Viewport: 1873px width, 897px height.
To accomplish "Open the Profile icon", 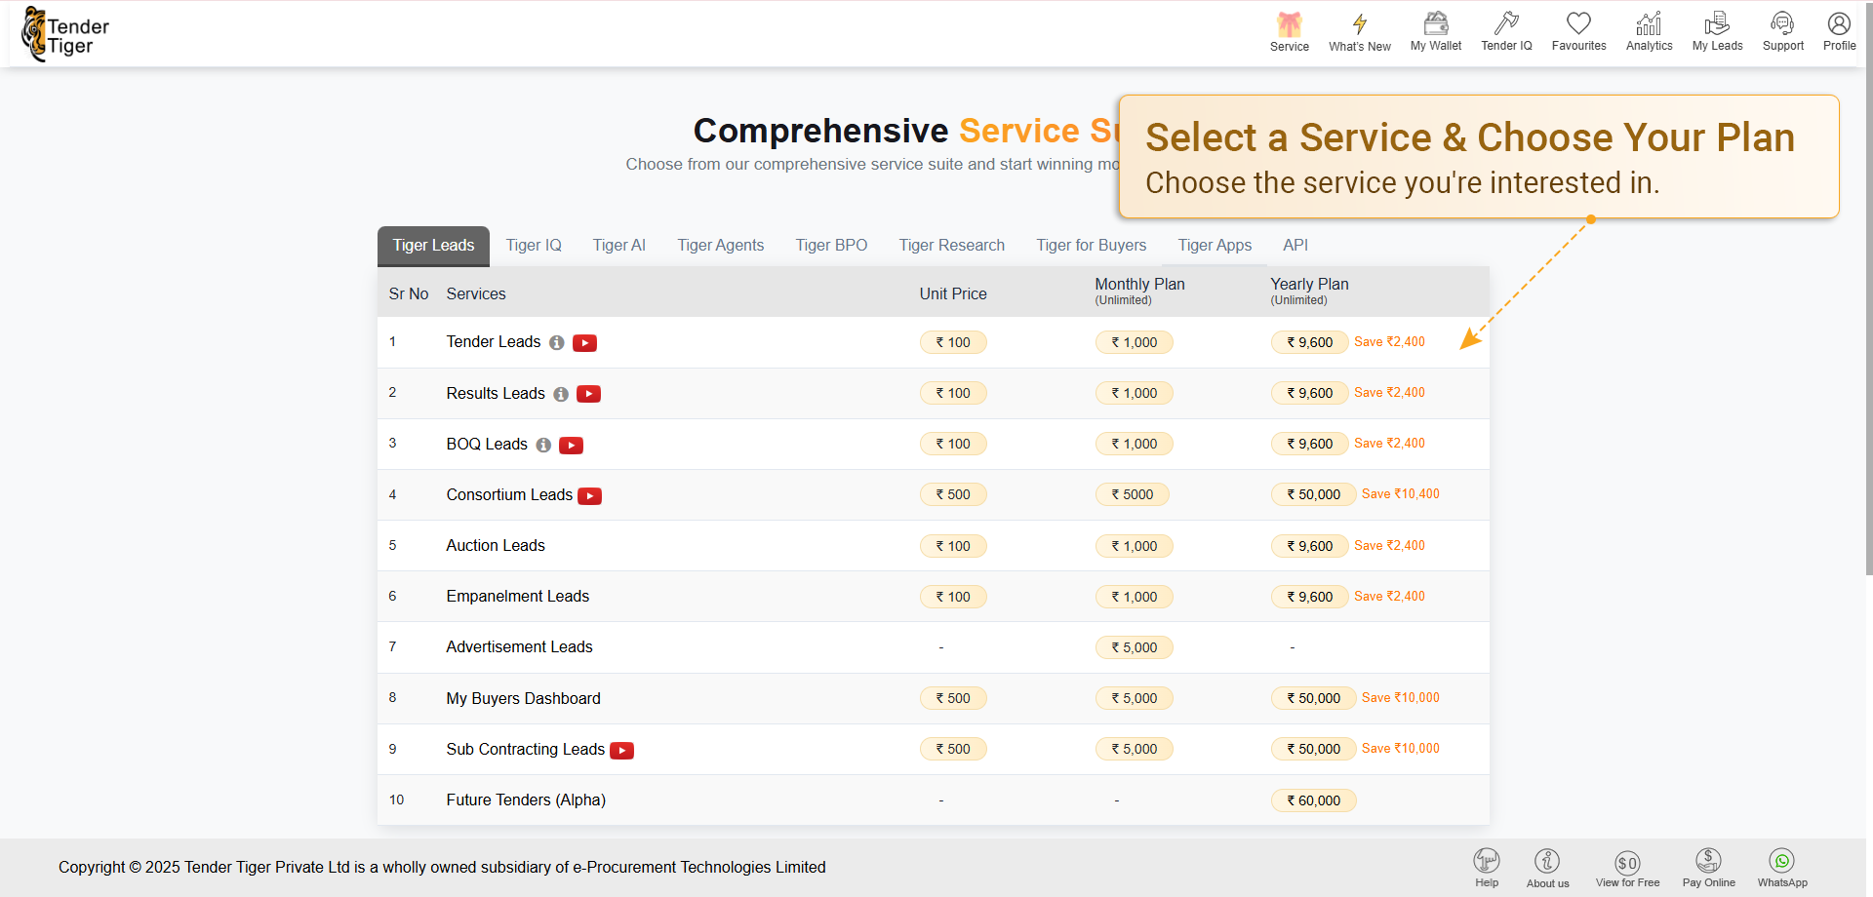I will 1839,24.
